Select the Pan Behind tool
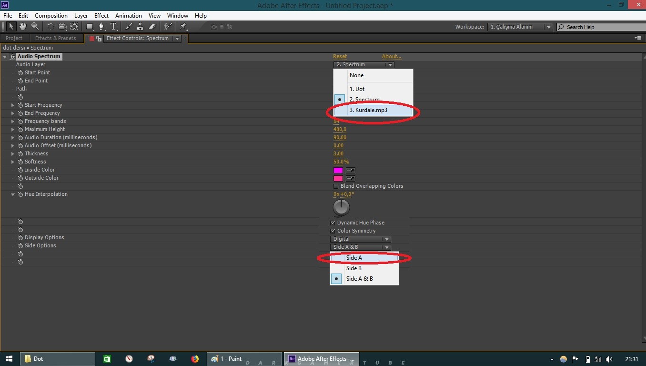 point(74,27)
